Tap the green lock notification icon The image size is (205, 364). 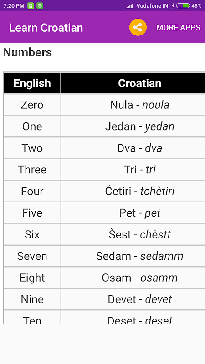(31, 6)
